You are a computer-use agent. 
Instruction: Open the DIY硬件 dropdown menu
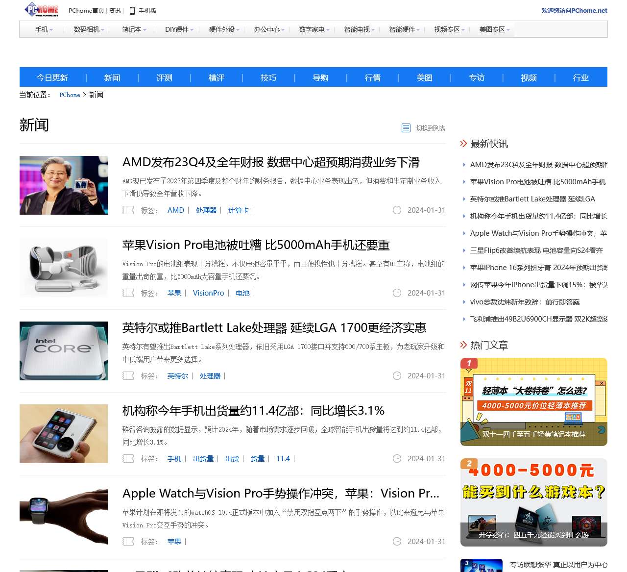tap(178, 29)
